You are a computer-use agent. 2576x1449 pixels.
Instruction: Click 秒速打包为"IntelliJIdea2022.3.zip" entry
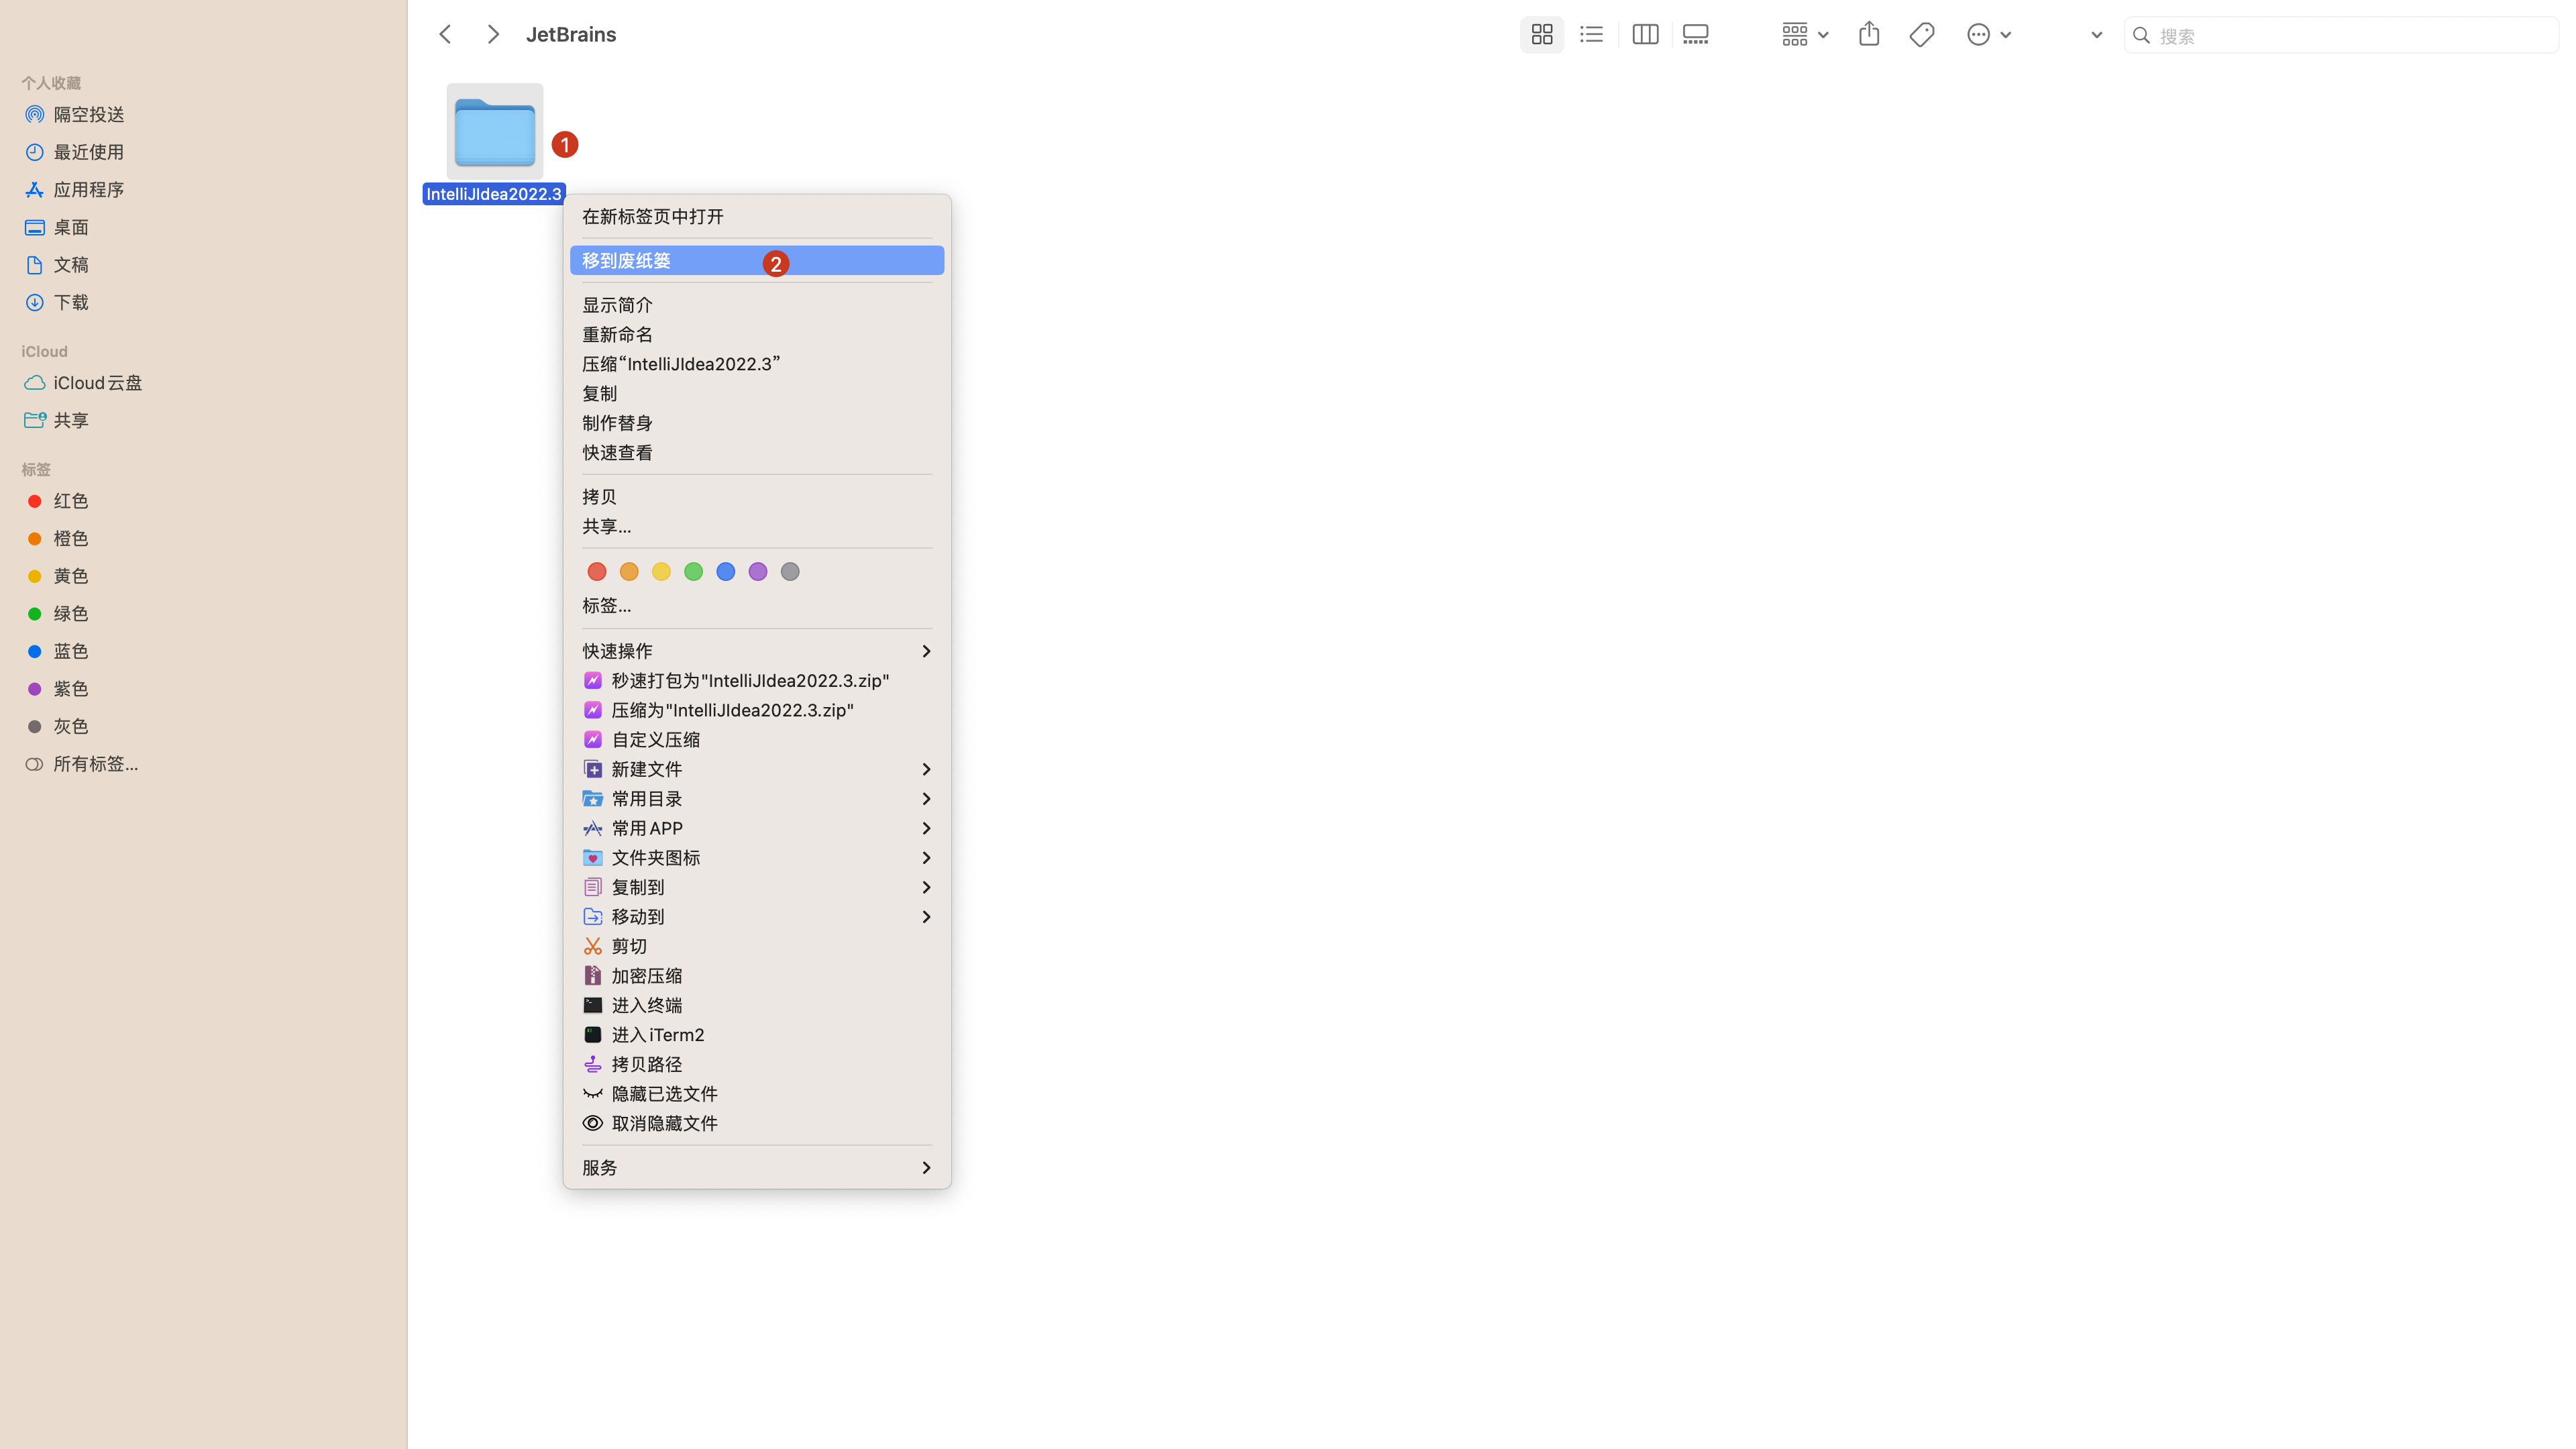[x=757, y=681]
